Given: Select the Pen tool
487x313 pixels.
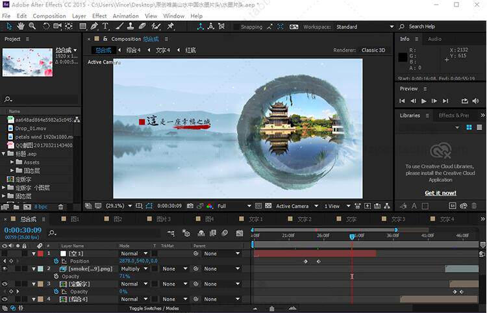Looking at the screenshot, I should [x=95, y=27].
